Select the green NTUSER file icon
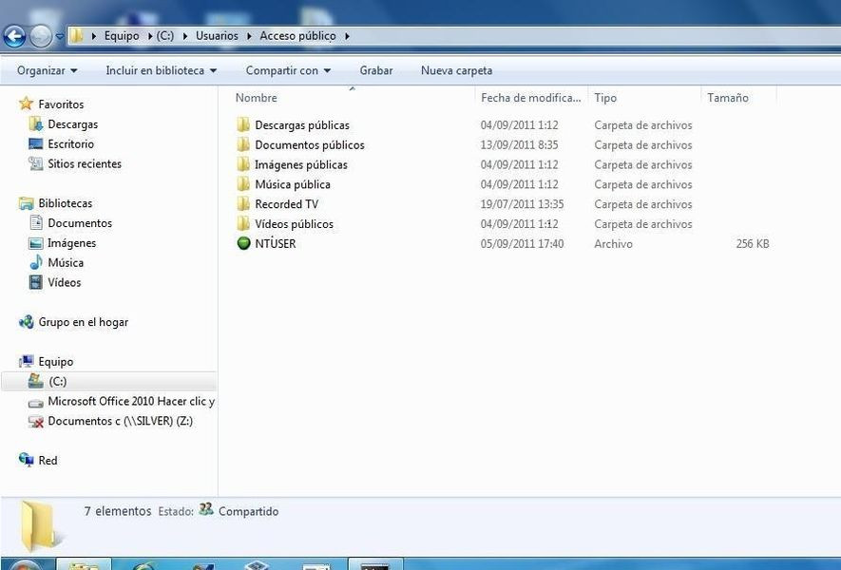This screenshot has width=841, height=570. [x=243, y=244]
